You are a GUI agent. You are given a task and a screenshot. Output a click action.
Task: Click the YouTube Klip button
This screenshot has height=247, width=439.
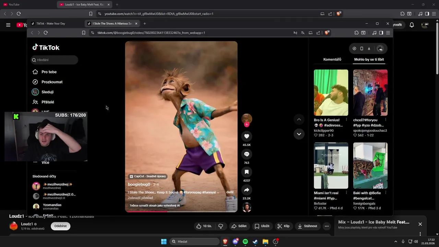284,226
